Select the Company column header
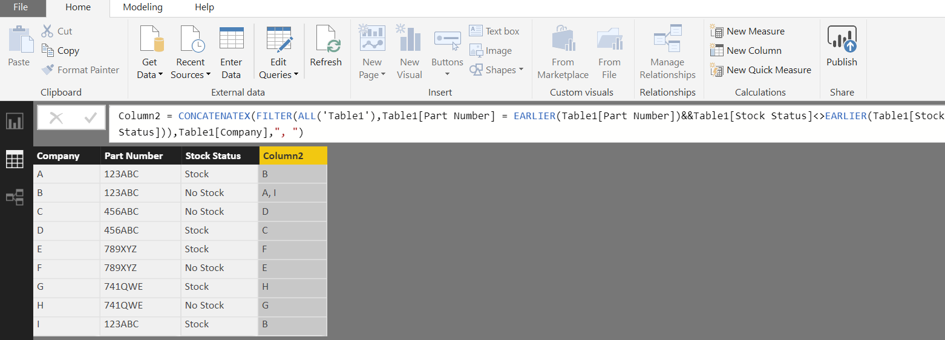 67,156
